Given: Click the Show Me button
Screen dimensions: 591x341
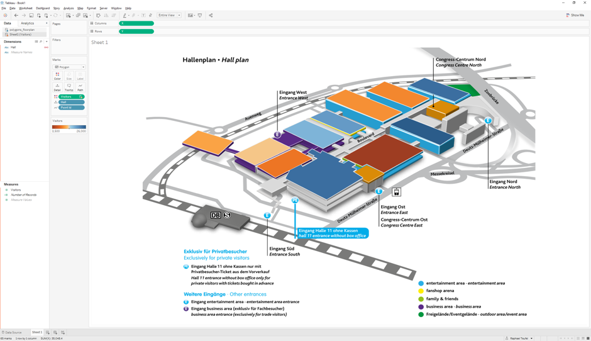Looking at the screenshot, I should [x=575, y=15].
